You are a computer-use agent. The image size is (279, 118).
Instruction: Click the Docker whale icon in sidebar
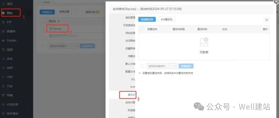tap(3, 41)
